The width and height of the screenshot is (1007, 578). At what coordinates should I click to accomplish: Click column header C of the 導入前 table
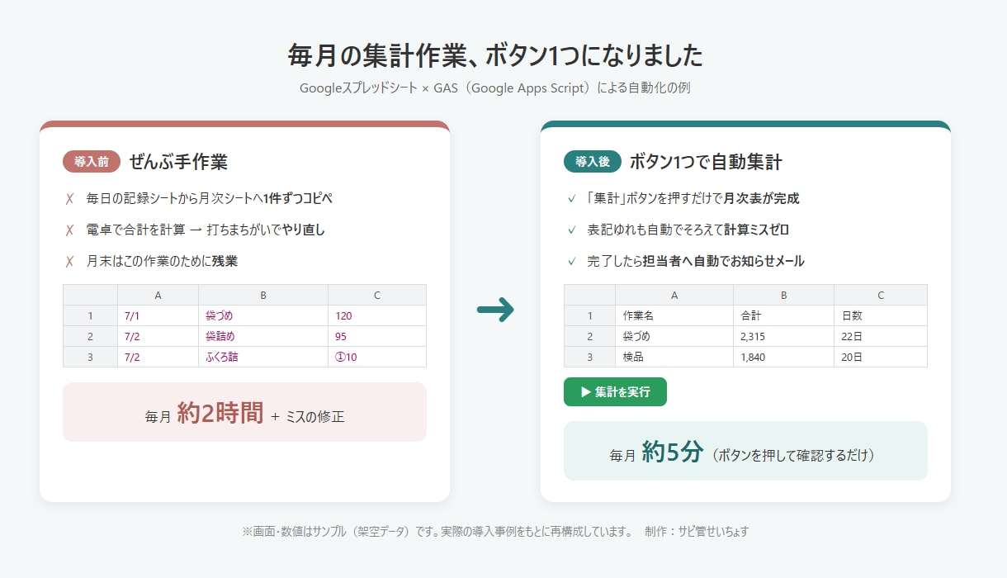pyautogui.click(x=377, y=295)
